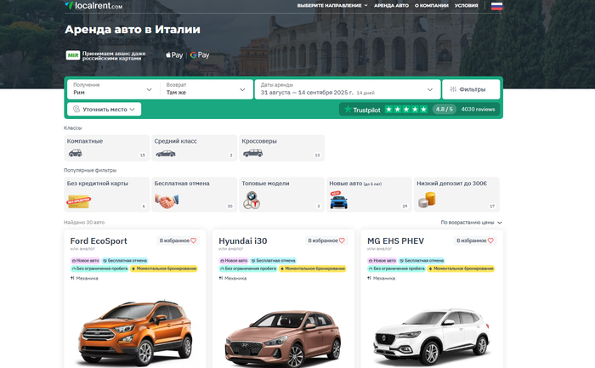Click the heart icon on Hyundai i30 card
Screen dimensions: 595x368
(x=342, y=241)
